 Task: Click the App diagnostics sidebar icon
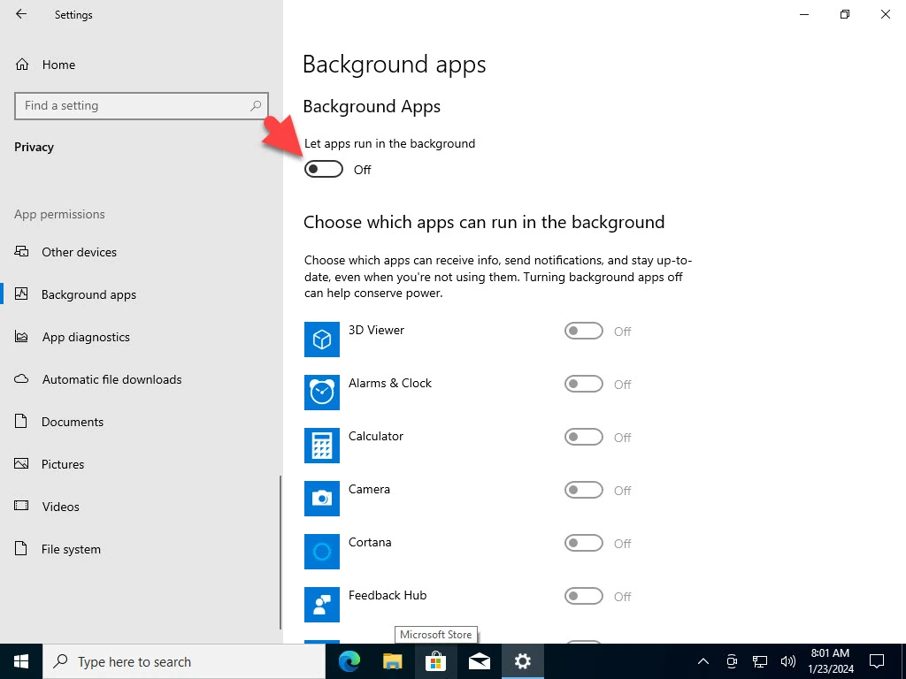click(x=21, y=336)
